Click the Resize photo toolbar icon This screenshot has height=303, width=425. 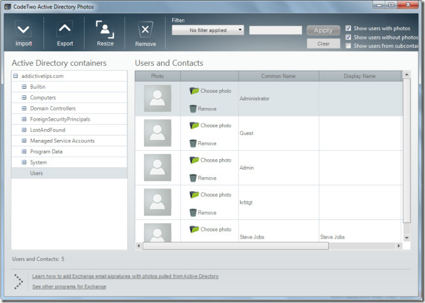105,29
